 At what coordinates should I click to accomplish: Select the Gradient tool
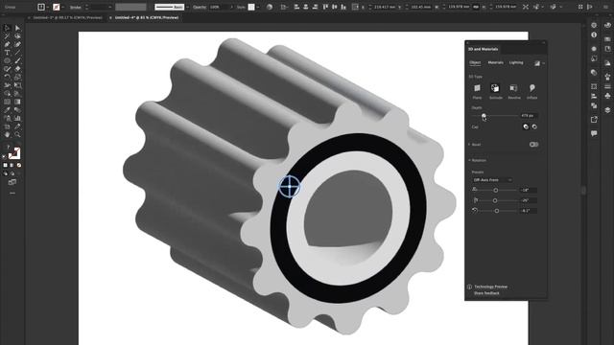17,102
